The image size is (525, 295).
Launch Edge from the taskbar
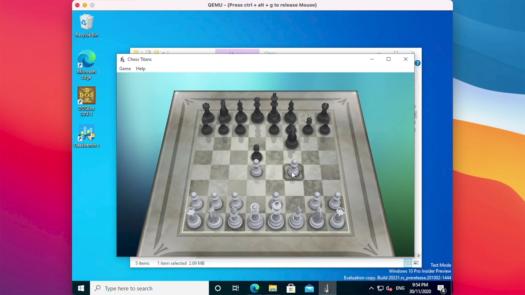pos(255,288)
